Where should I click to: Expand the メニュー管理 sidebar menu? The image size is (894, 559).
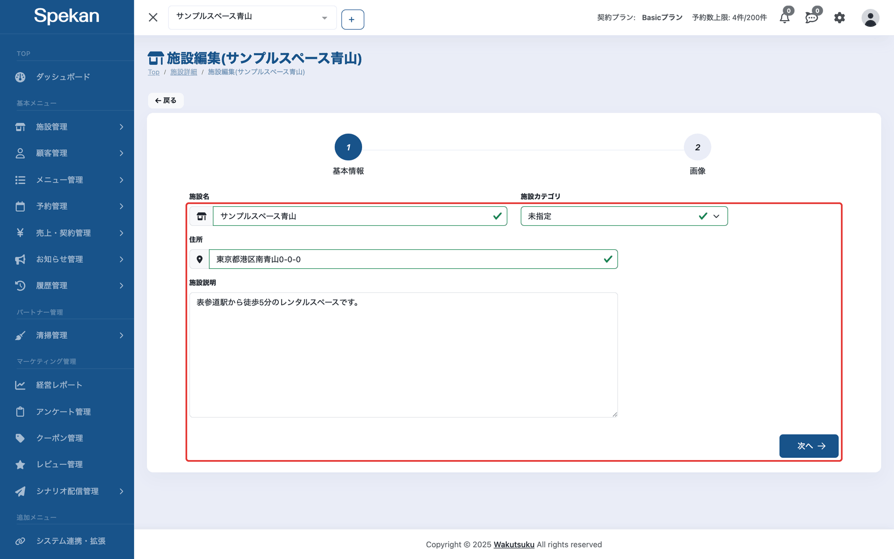coord(67,180)
